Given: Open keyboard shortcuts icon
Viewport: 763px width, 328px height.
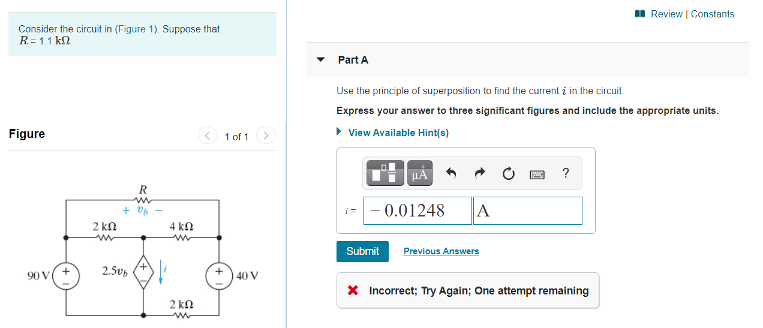Looking at the screenshot, I should 537,174.
